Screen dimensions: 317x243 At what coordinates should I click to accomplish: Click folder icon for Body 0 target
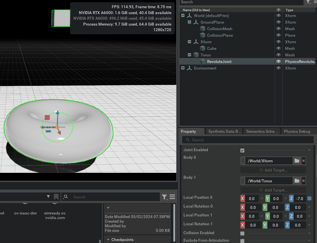click(297, 161)
